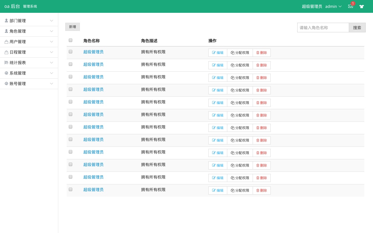The image size is (373, 233).
Task: Click 编辑 in the first role row
Action: tap(218, 53)
